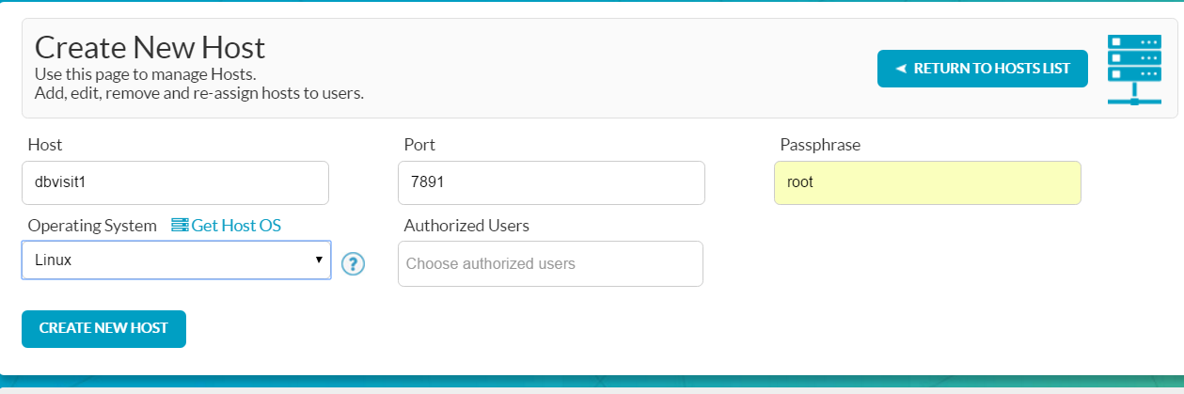Click the Passphrase field label
1184x394 pixels.
tap(820, 145)
